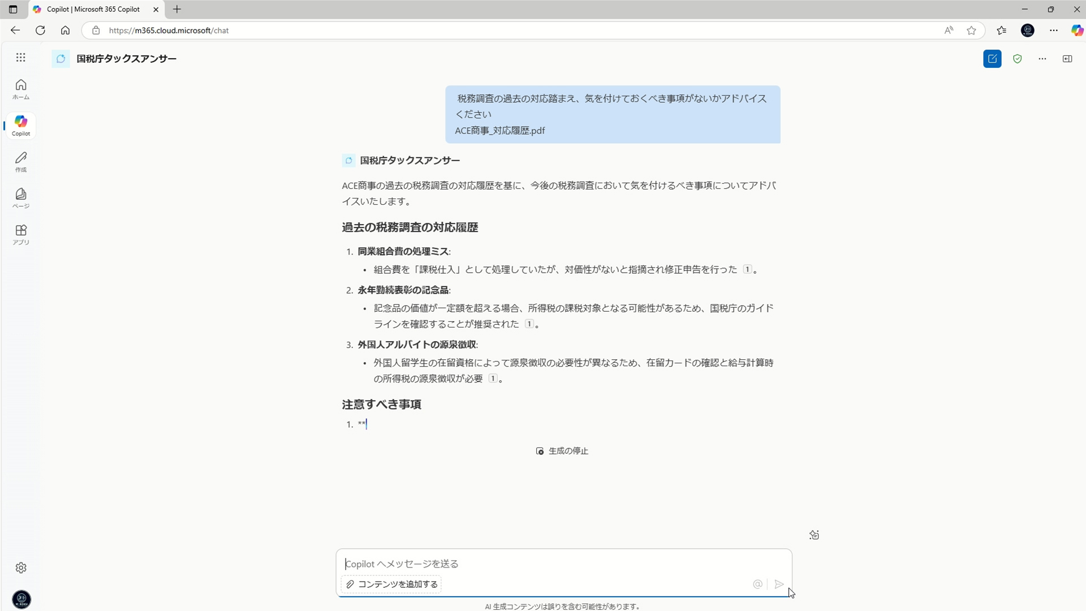Click the browser home icon
This screenshot has width=1086, height=611.
click(x=65, y=31)
